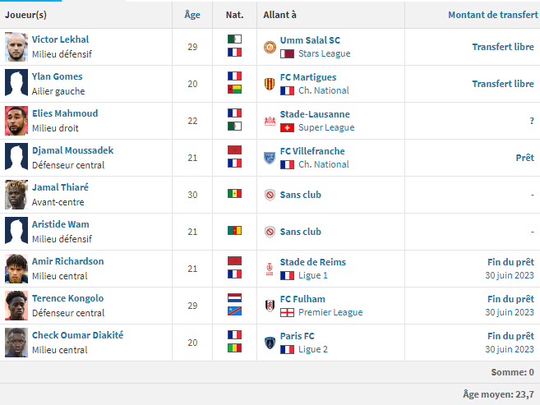Viewport: 540px width, 405px height.
Task: Open Check Oumar Diakité's profile link
Action: (x=77, y=335)
